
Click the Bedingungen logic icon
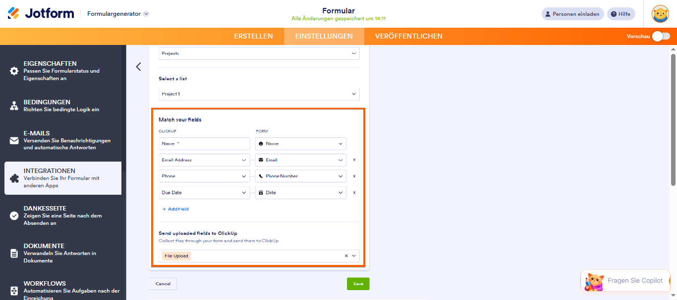(14, 106)
